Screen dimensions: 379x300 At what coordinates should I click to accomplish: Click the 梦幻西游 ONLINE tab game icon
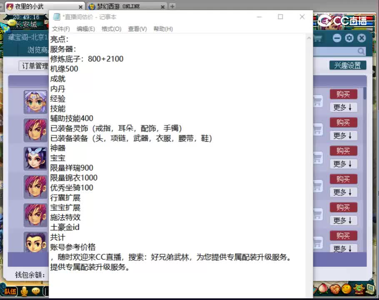[x=92, y=7]
